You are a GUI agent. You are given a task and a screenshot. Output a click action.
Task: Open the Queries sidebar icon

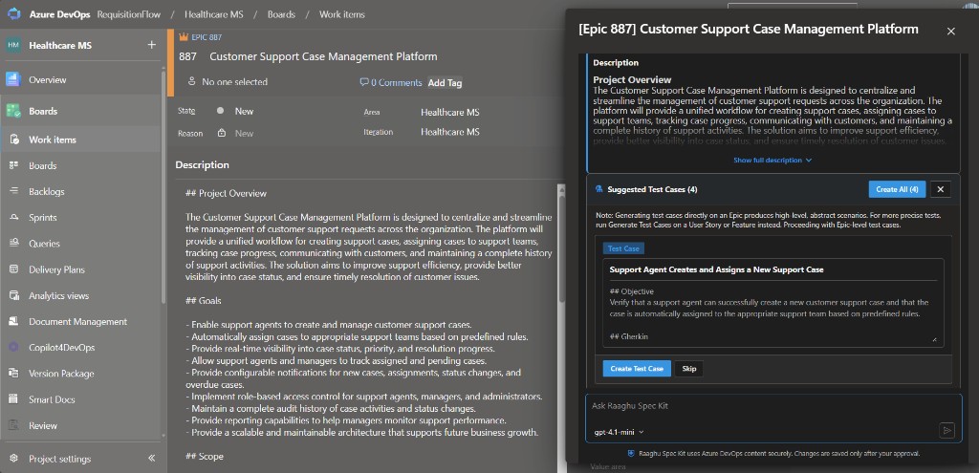pos(13,244)
